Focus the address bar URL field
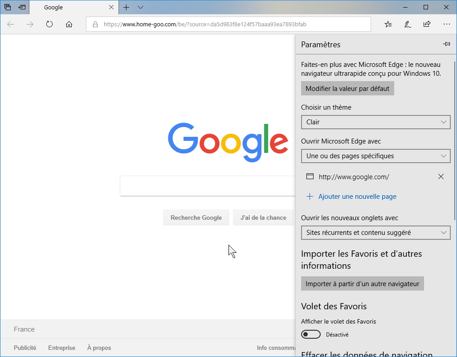This screenshot has height=357, width=457. tap(228, 24)
